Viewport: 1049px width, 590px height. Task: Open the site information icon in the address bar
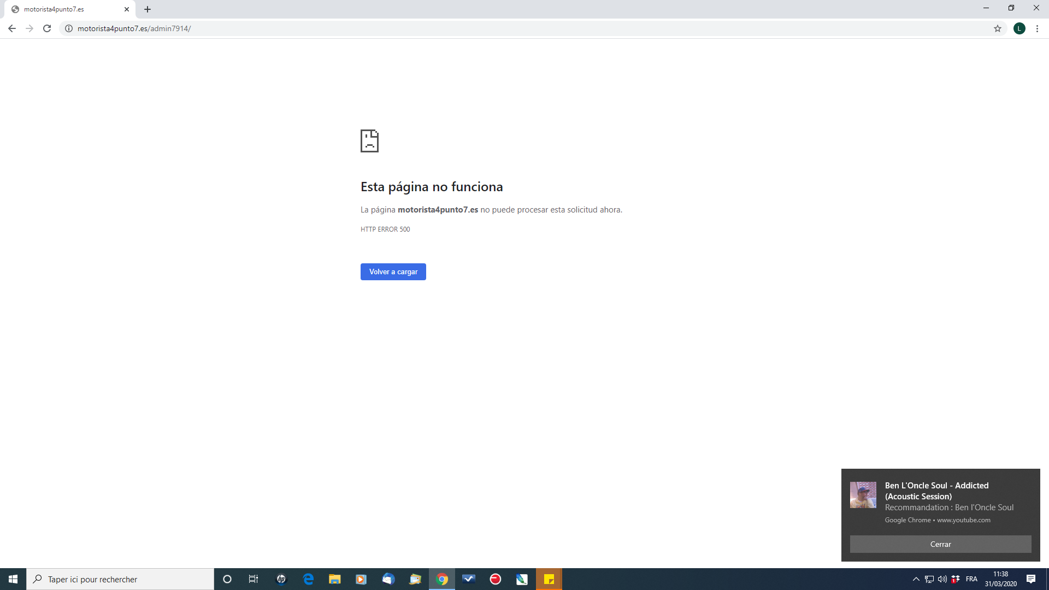pyautogui.click(x=69, y=28)
